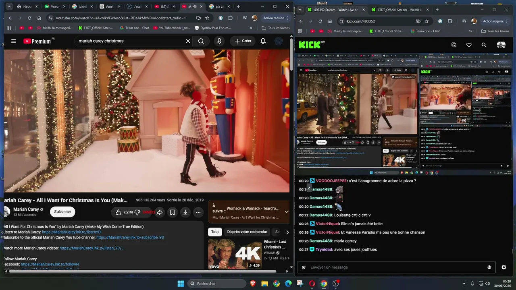Open Action requise menu in YouTube window
The height and width of the screenshot is (290, 516).
(276, 18)
